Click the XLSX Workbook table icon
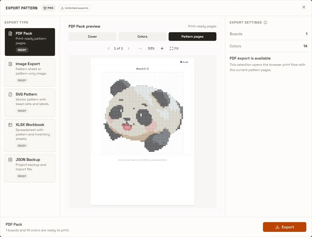This screenshot has height=237, width=312. [10, 125]
